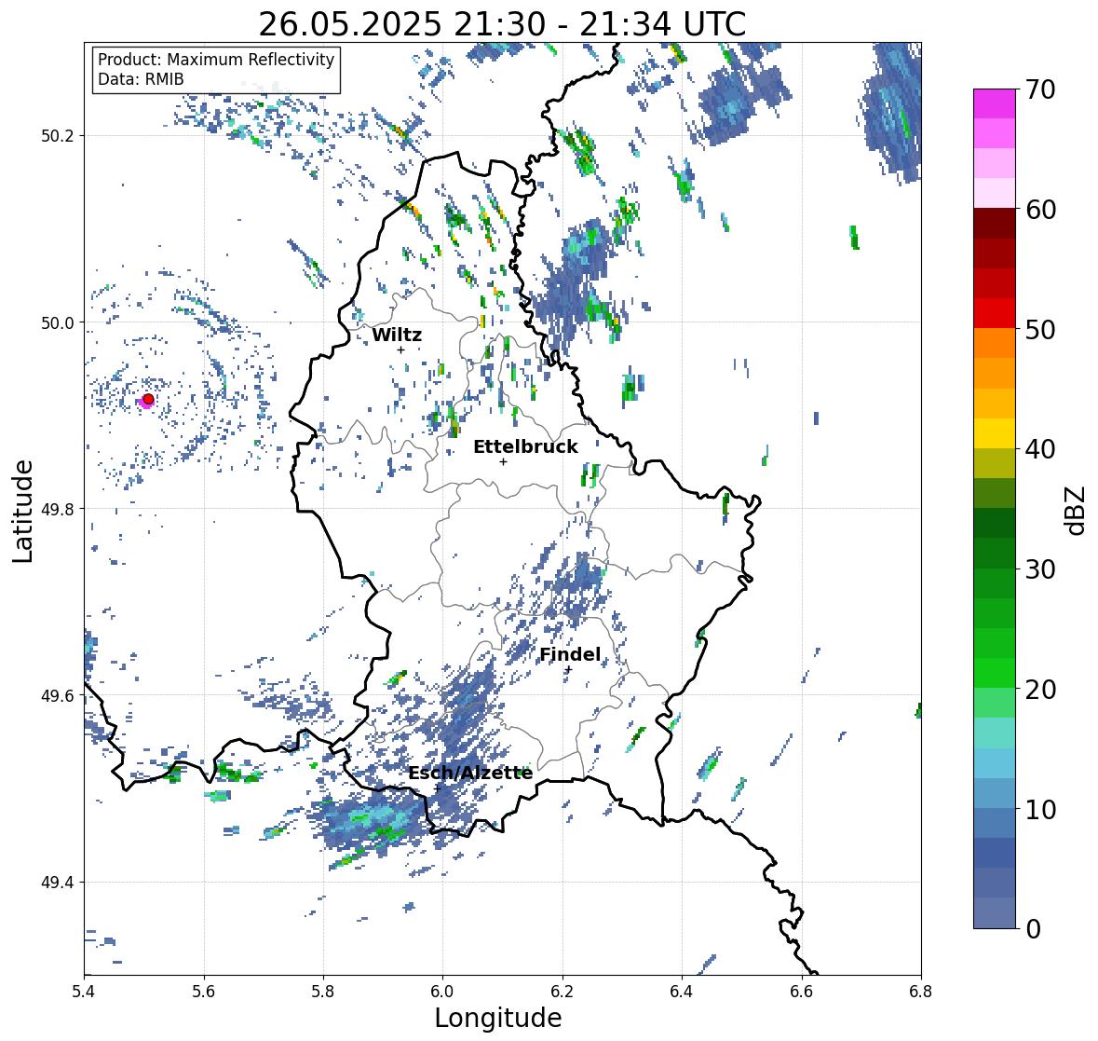Click the yellow 40 dBZ colorbar segment
Image resolution: width=1098 pixels, height=1041 pixels.
coord(995,433)
